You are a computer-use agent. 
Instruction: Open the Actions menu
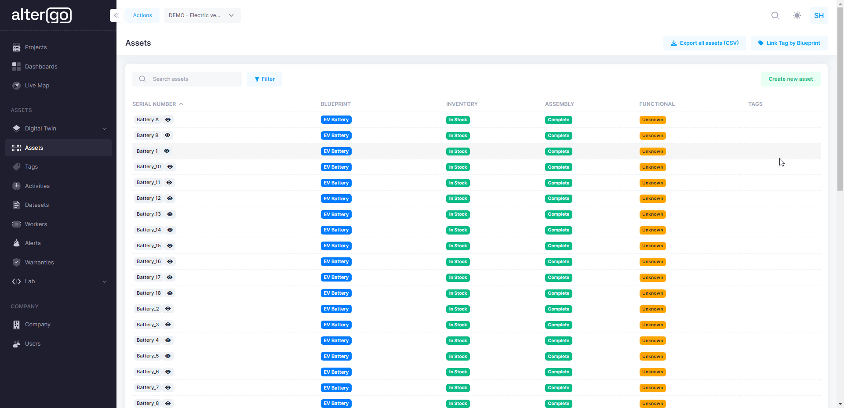[142, 15]
